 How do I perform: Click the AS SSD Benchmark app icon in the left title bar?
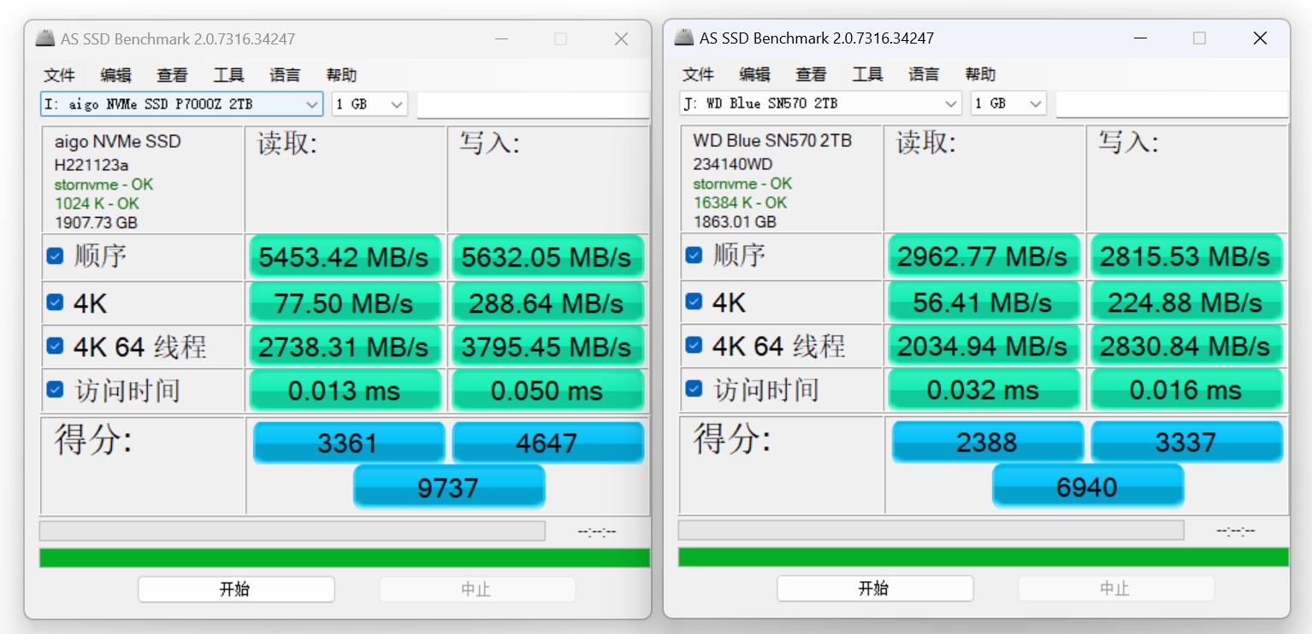pyautogui.click(x=45, y=38)
